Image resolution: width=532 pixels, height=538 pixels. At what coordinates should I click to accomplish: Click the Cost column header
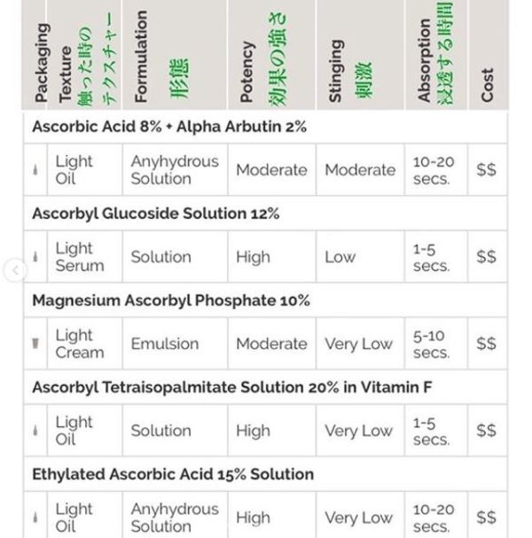(x=487, y=84)
